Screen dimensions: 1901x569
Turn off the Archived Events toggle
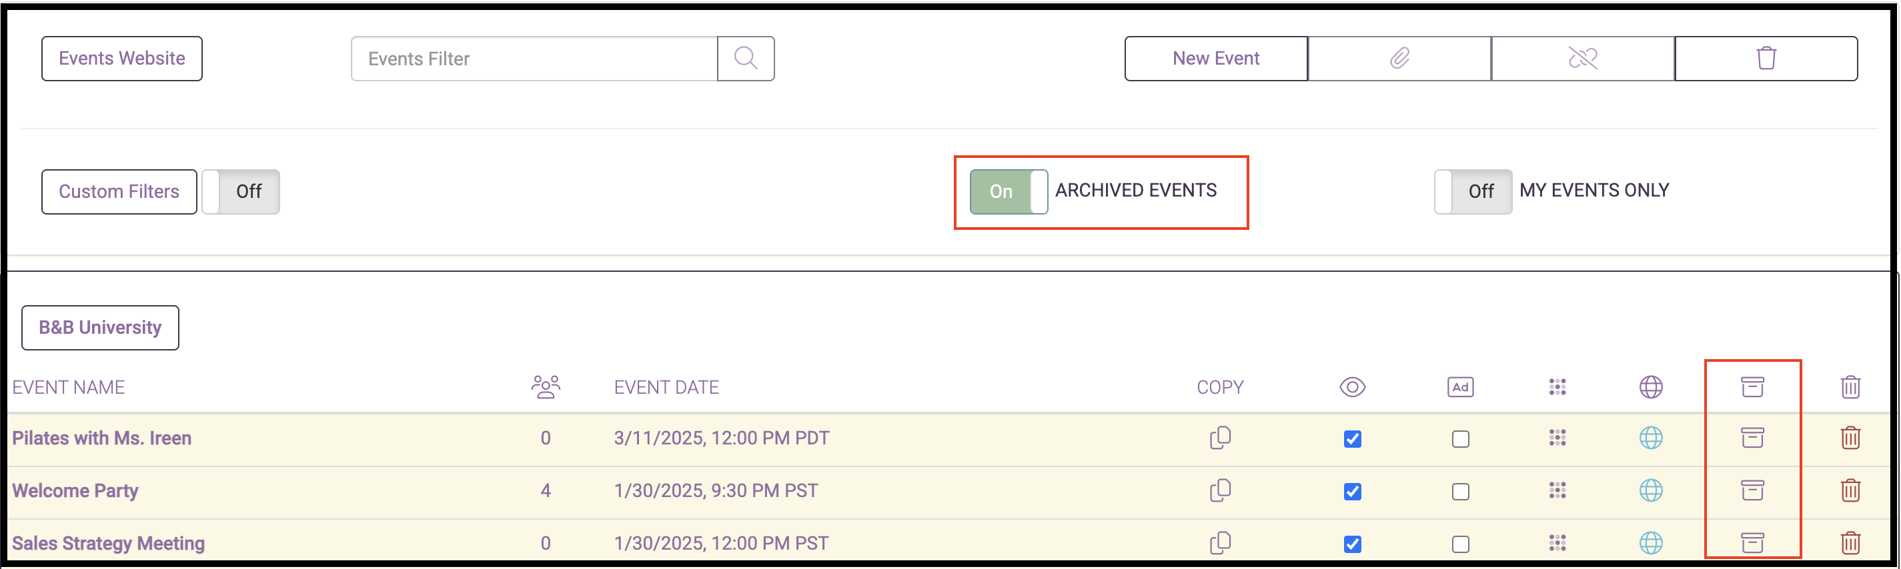tap(1008, 192)
